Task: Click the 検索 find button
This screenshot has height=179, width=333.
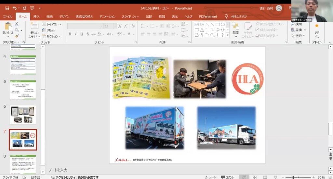Action: [x=297, y=24]
